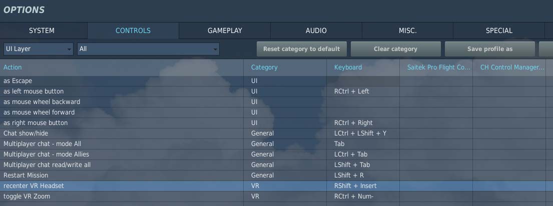553x206 pixels.
Task: Click Reset category to default button
Action: (302, 49)
